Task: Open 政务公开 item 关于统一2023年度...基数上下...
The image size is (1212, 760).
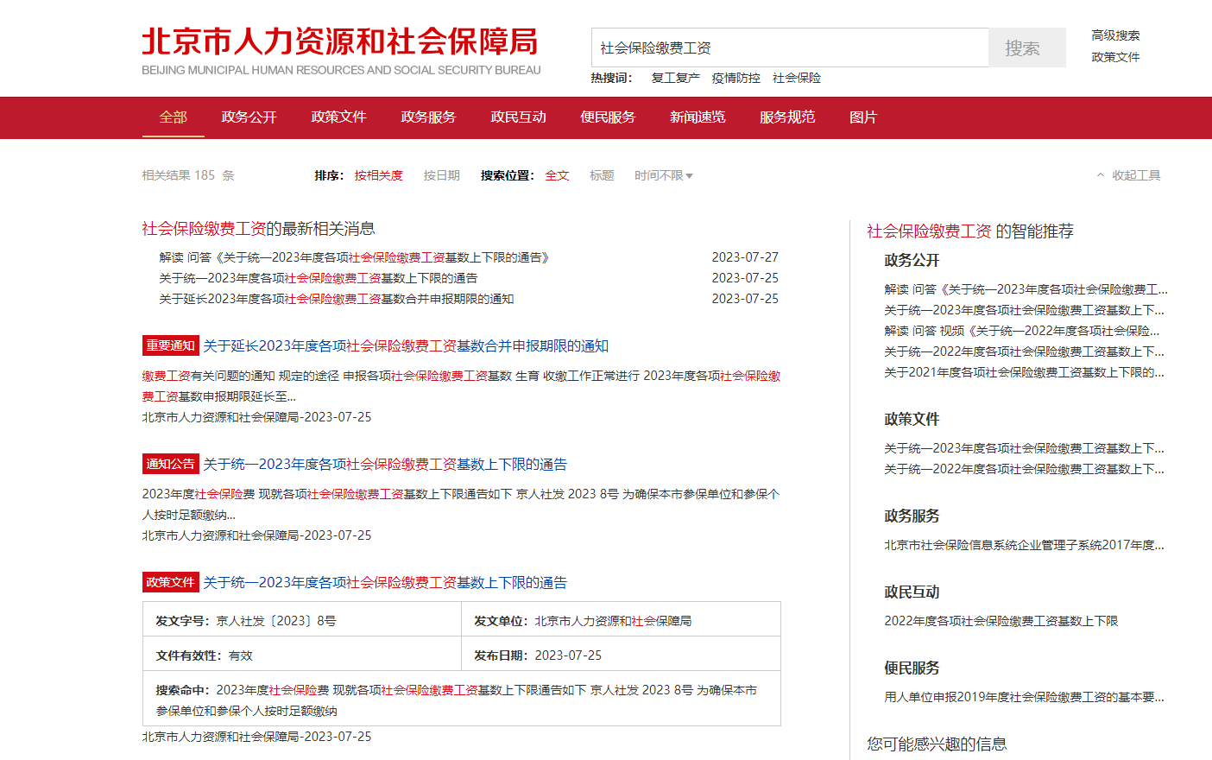Action: [x=1024, y=310]
